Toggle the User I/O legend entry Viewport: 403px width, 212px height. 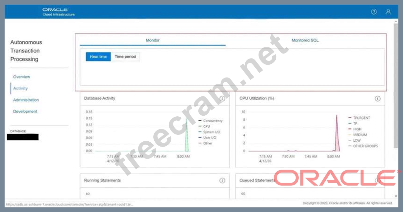click(x=207, y=137)
